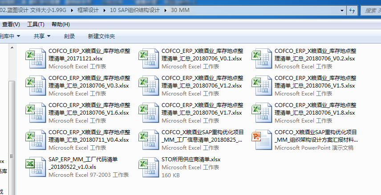Click the 30 MM breadcrumb segment

point(180,10)
